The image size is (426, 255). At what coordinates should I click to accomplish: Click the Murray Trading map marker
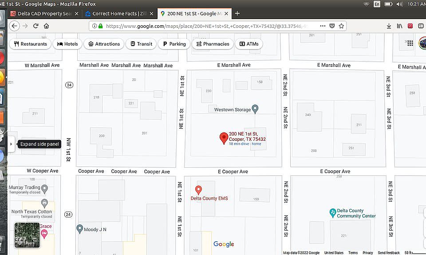click(44, 188)
